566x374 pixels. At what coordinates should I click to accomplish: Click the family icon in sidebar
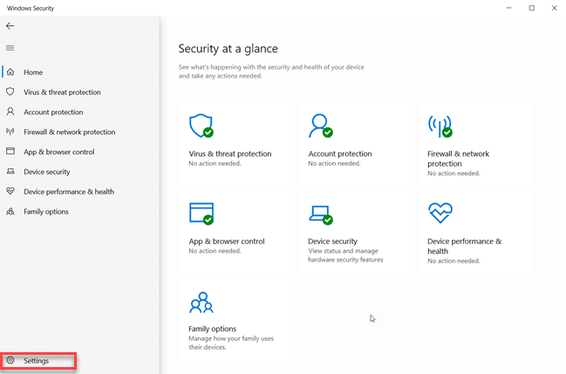coord(10,211)
